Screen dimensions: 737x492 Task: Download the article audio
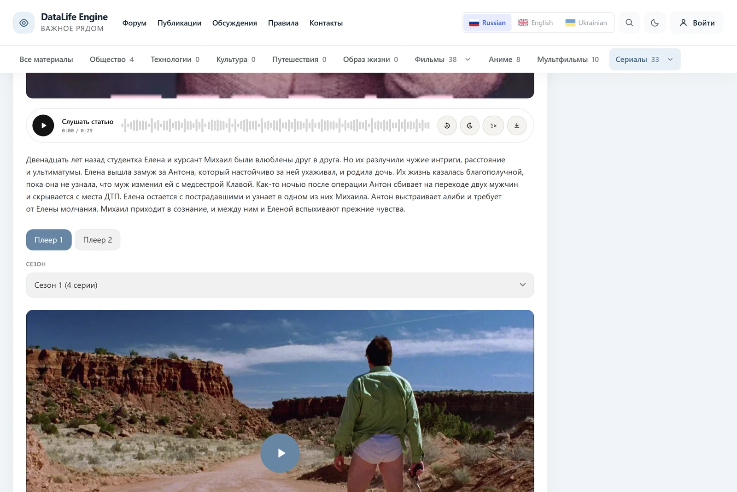point(517,125)
